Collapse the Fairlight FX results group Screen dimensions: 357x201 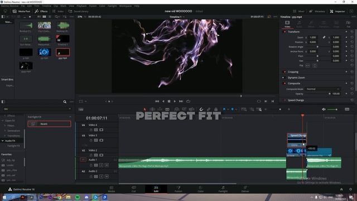pos(70,117)
